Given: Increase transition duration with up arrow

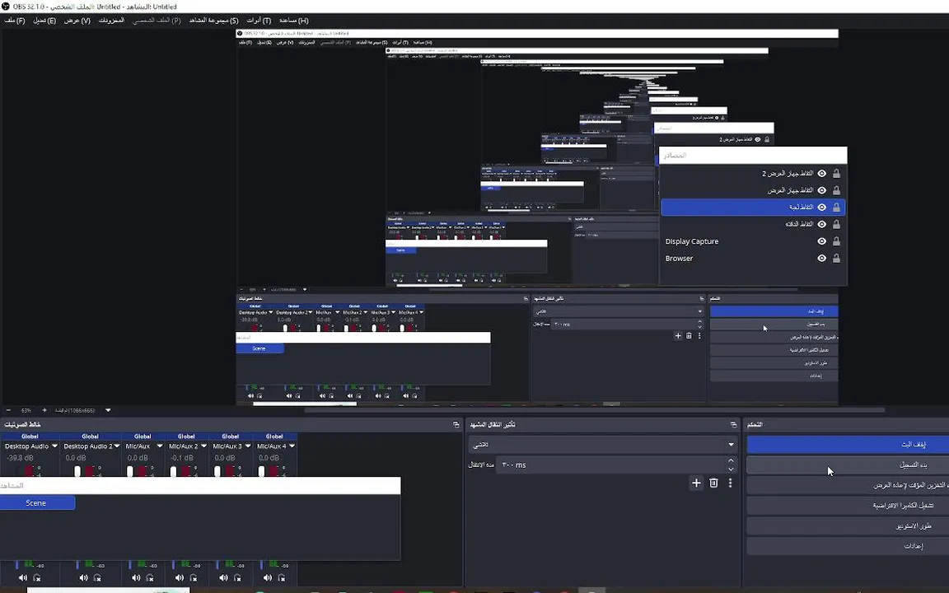Looking at the screenshot, I should [732, 461].
